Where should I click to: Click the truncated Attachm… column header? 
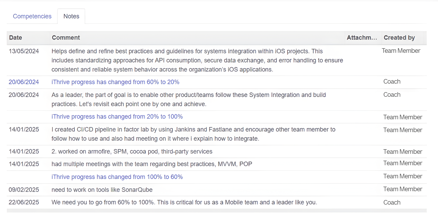pyautogui.click(x=362, y=38)
